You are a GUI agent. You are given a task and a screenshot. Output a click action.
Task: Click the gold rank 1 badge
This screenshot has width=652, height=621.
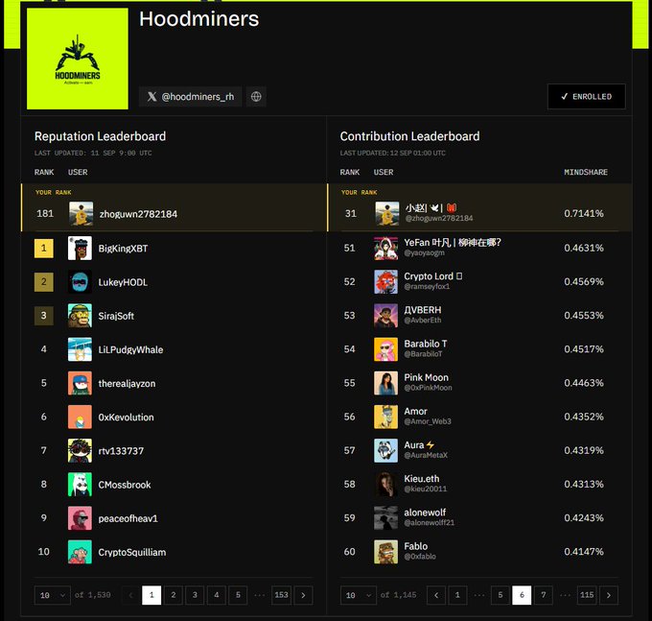(x=44, y=249)
